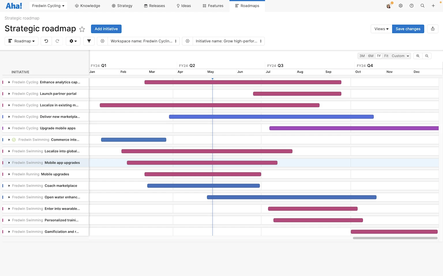Click the Save changes button
The height and width of the screenshot is (276, 443).
(x=408, y=29)
